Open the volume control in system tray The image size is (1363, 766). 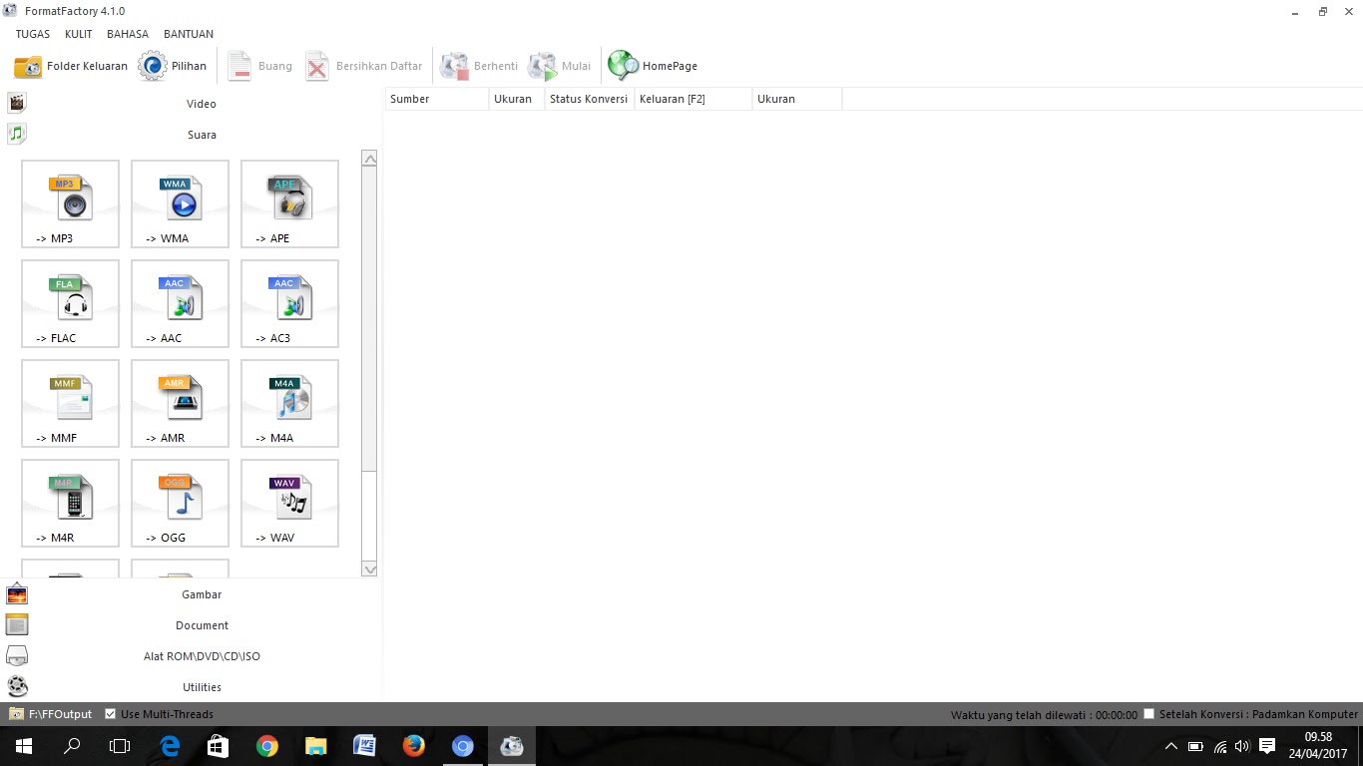click(1242, 746)
